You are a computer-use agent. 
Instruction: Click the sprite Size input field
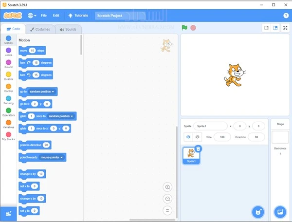[x=222, y=137]
